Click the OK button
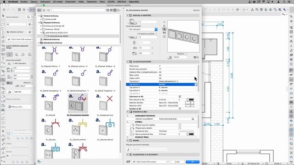Viewport: 294px width, 165px height. pos(192,162)
